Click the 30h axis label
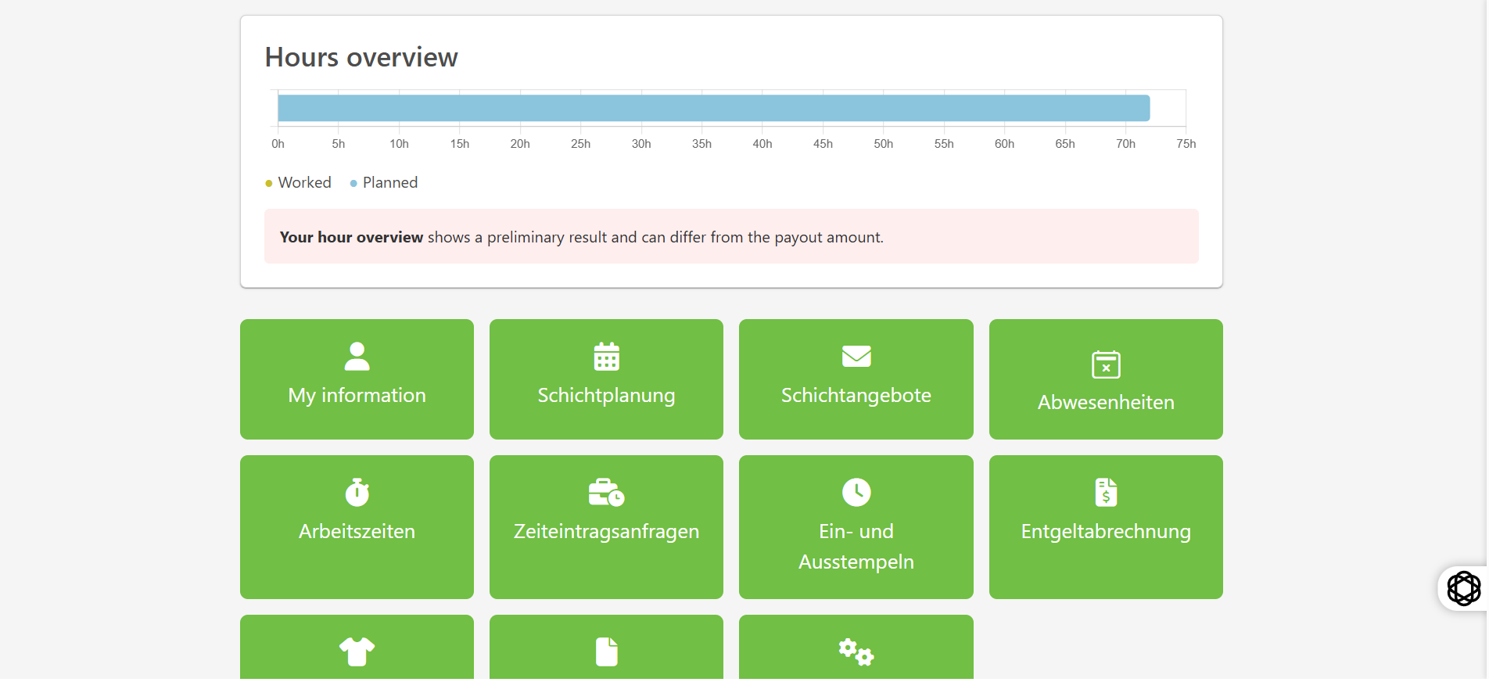 pos(641,144)
